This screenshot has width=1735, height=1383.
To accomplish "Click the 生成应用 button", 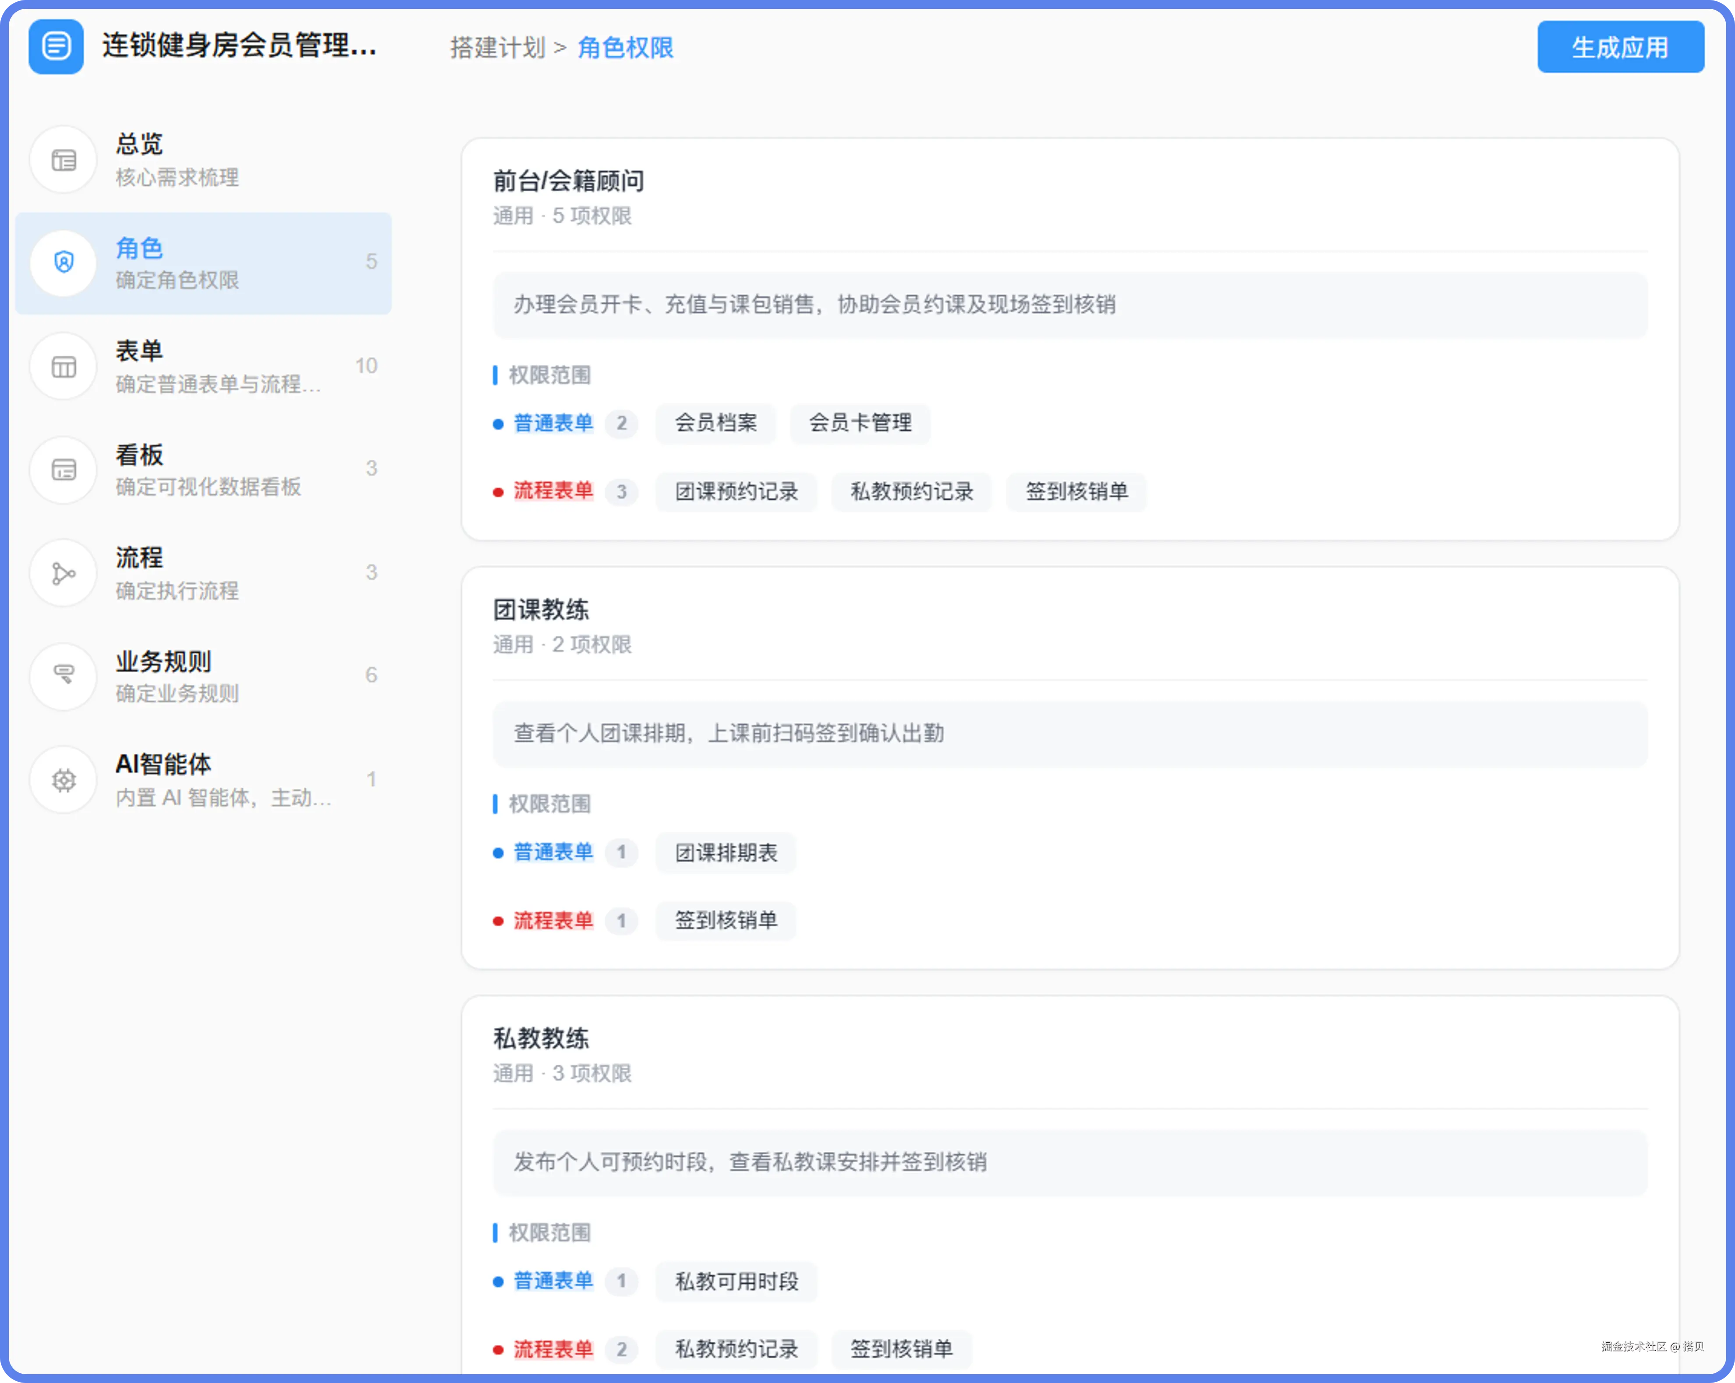I will coord(1620,47).
